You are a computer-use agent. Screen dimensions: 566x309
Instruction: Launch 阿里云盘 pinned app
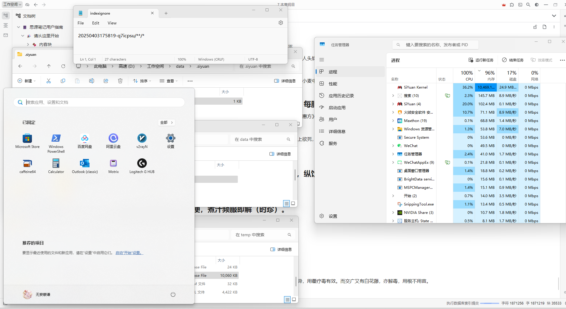tap(113, 141)
